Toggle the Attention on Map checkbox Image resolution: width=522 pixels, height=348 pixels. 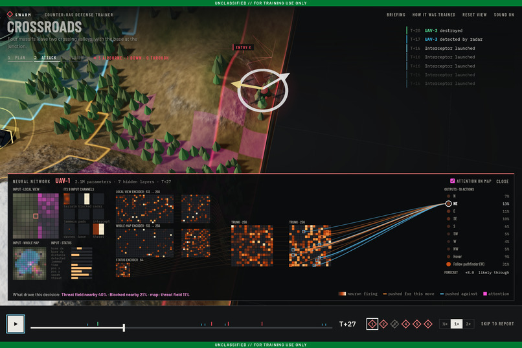(453, 181)
